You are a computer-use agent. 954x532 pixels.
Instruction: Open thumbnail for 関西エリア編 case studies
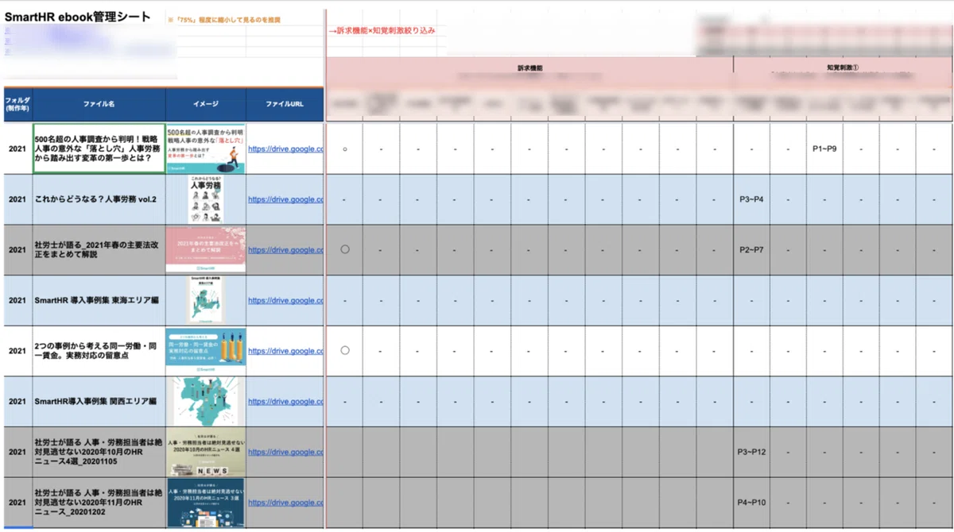tap(206, 401)
